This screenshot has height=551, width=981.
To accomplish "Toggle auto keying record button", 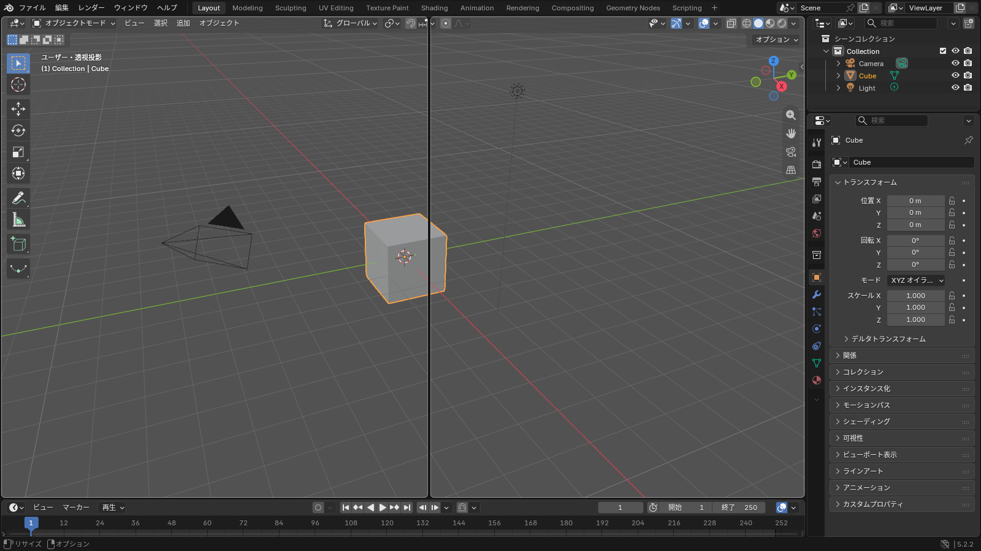I will (318, 508).
